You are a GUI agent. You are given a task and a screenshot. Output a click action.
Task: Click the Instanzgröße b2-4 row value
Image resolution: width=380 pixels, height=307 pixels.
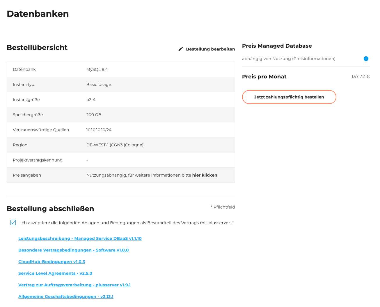click(91, 99)
